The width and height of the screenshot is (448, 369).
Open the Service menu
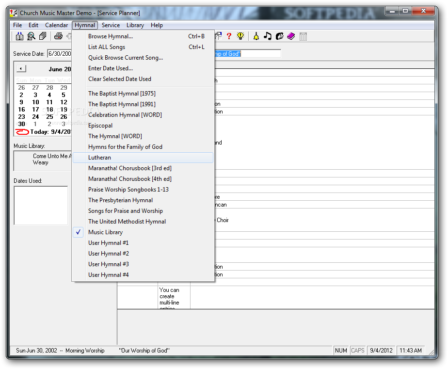tap(111, 25)
